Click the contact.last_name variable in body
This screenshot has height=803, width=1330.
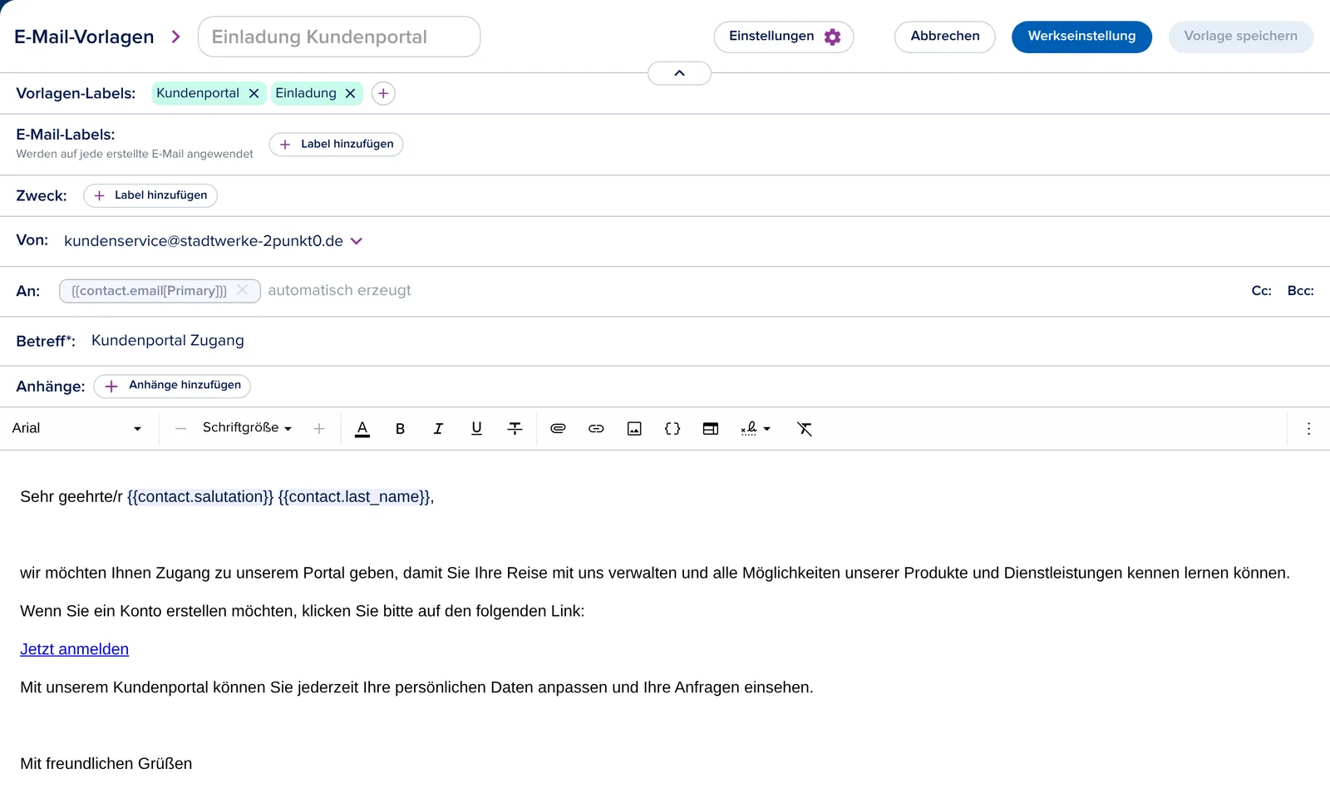pos(354,497)
